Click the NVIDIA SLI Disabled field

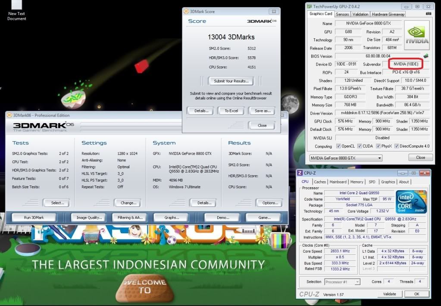pyautogui.click(x=382, y=138)
